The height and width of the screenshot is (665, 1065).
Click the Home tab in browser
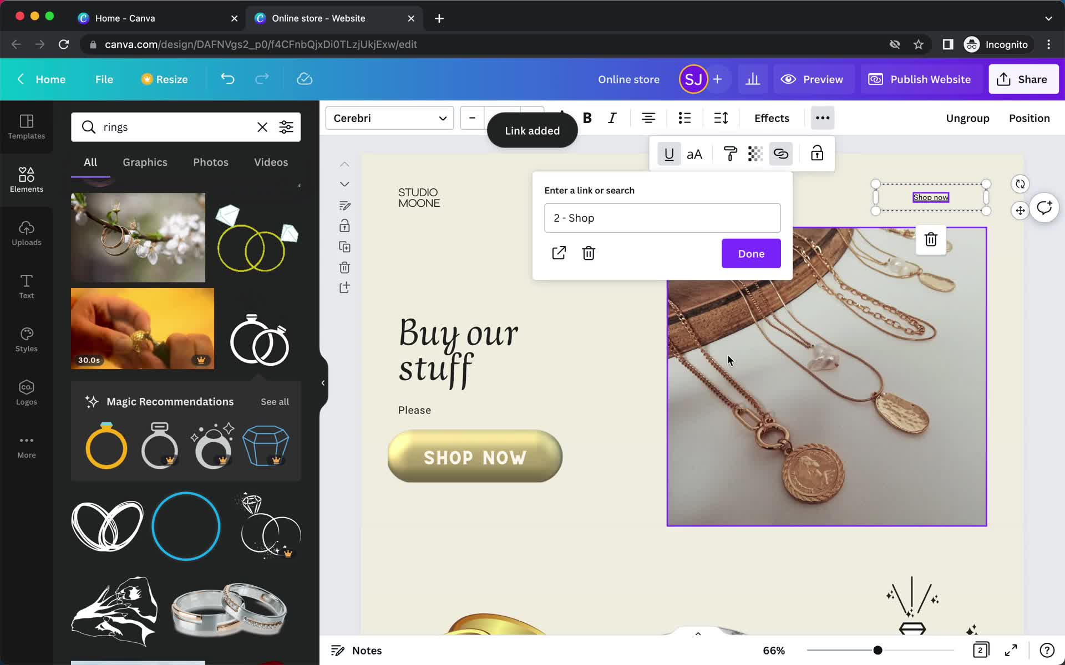(x=153, y=18)
